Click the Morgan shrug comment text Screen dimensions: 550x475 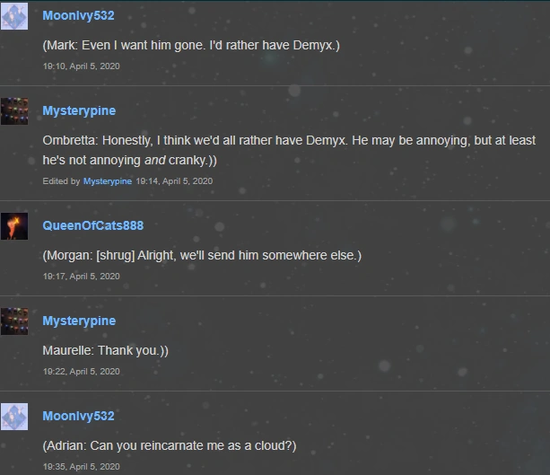tap(202, 255)
